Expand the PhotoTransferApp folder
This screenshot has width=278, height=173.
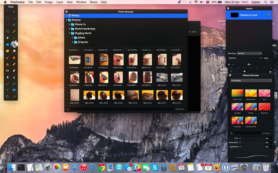tap(69, 29)
